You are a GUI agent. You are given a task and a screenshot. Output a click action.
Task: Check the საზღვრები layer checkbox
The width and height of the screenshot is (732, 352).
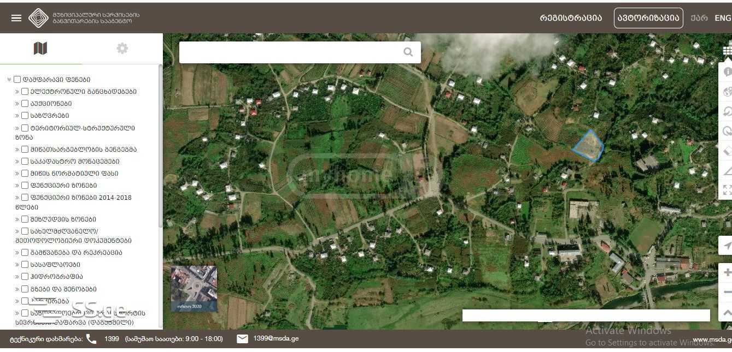pos(25,115)
